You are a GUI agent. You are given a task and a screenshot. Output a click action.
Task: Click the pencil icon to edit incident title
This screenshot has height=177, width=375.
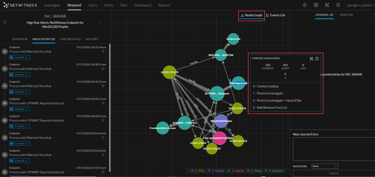101,23
